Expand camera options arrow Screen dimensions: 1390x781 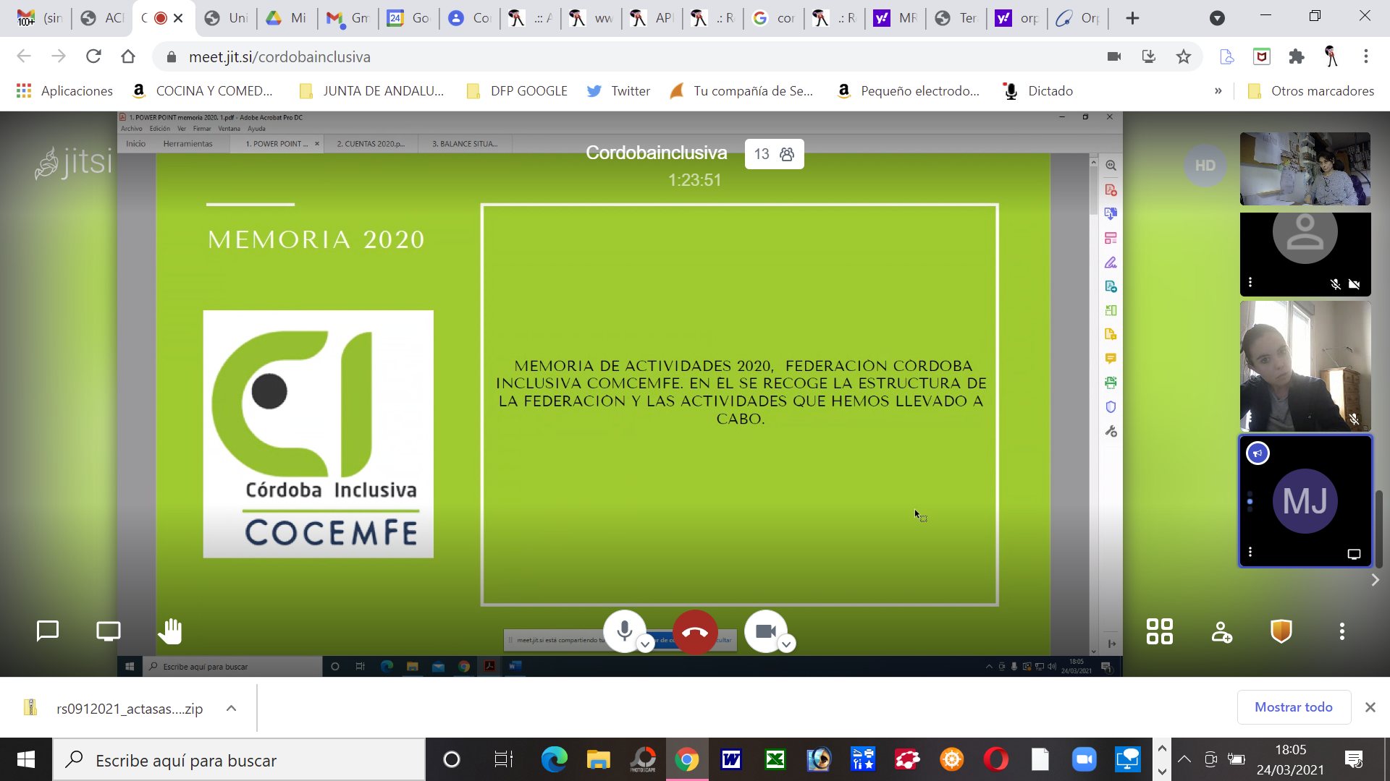pyautogui.click(x=786, y=644)
